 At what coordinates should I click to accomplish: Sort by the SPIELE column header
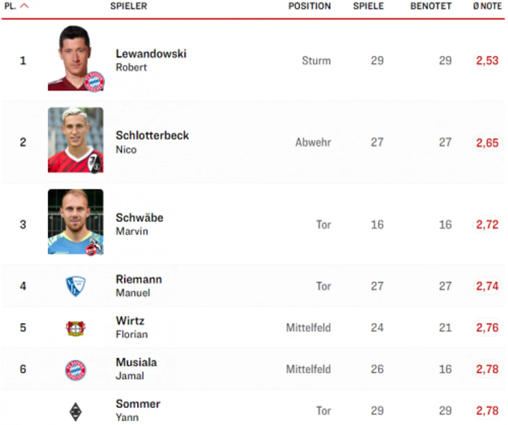pyautogui.click(x=368, y=6)
